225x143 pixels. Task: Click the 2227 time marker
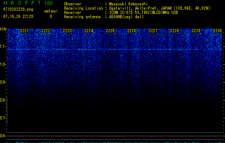tap(153, 31)
